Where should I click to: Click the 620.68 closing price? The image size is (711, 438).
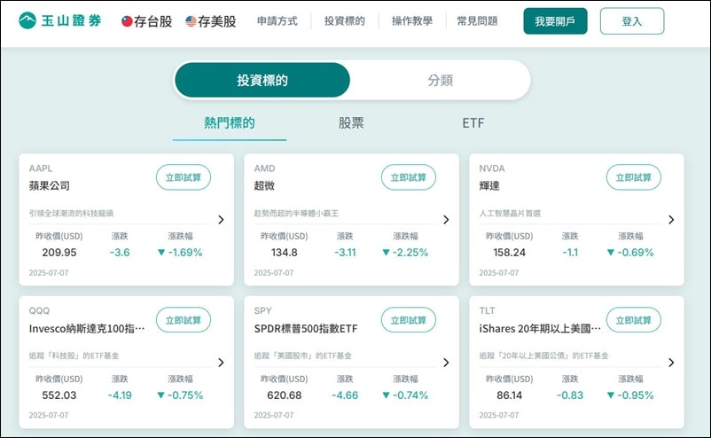[x=285, y=395]
